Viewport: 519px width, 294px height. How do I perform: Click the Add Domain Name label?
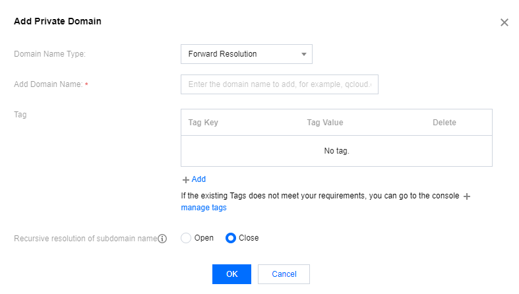click(x=48, y=84)
